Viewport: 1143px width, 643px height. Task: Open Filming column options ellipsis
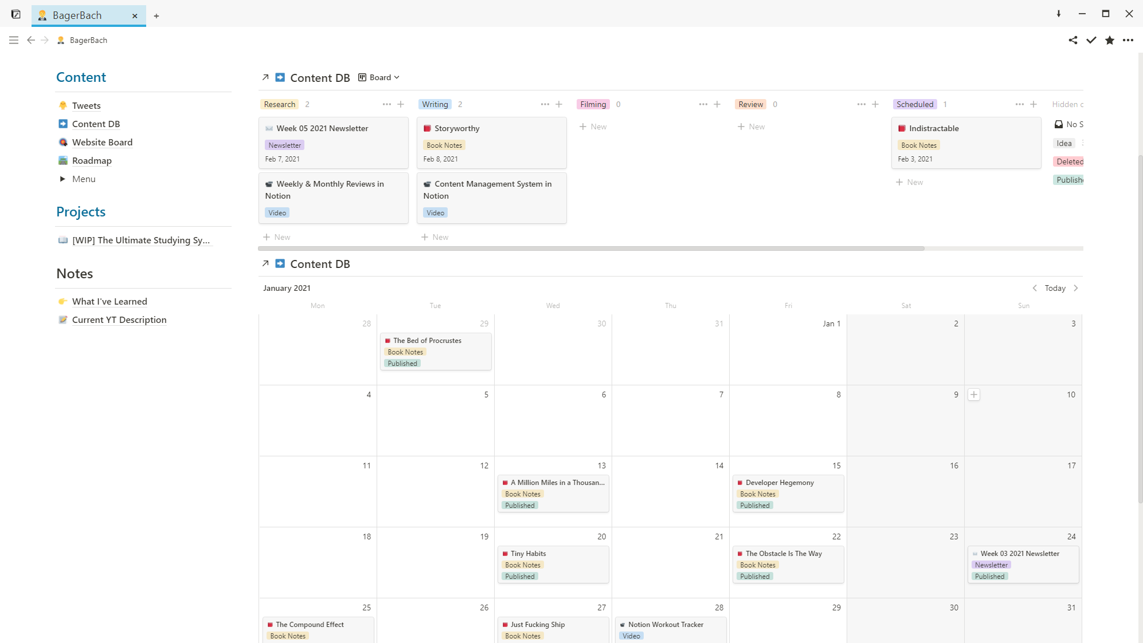[x=703, y=104]
